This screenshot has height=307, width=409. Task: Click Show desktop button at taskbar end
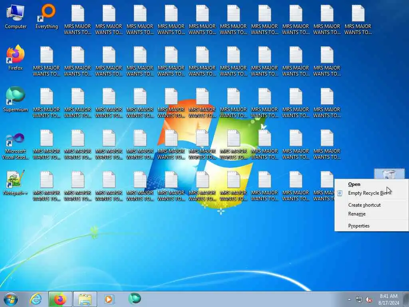click(406, 299)
